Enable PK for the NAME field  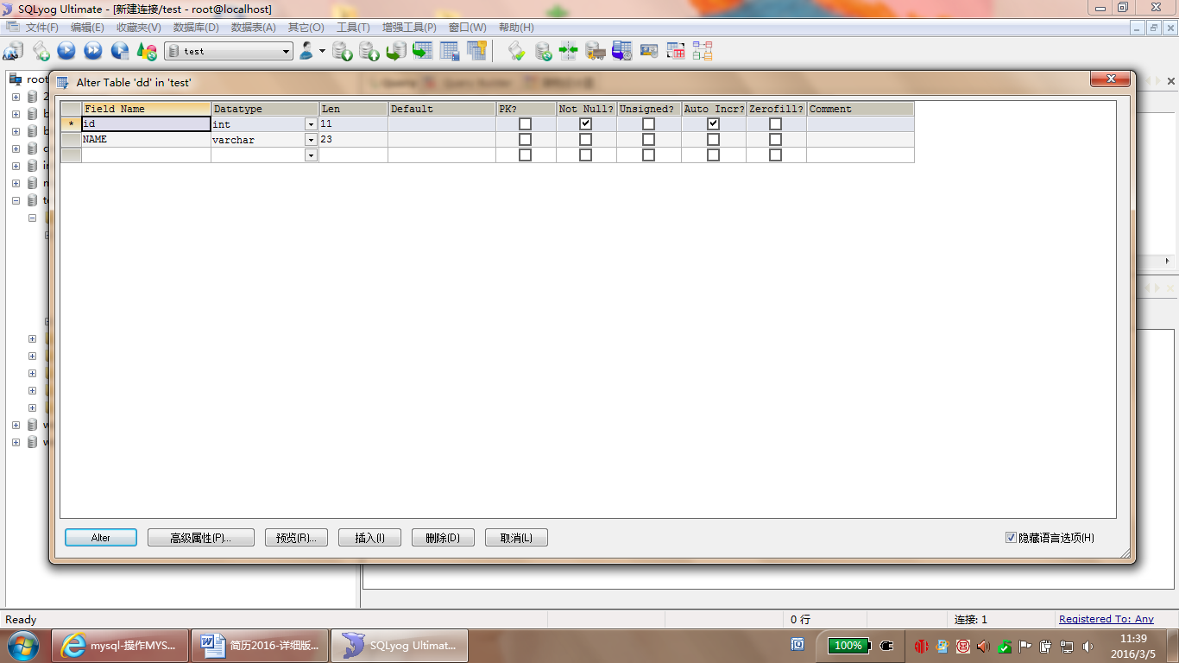click(x=525, y=140)
